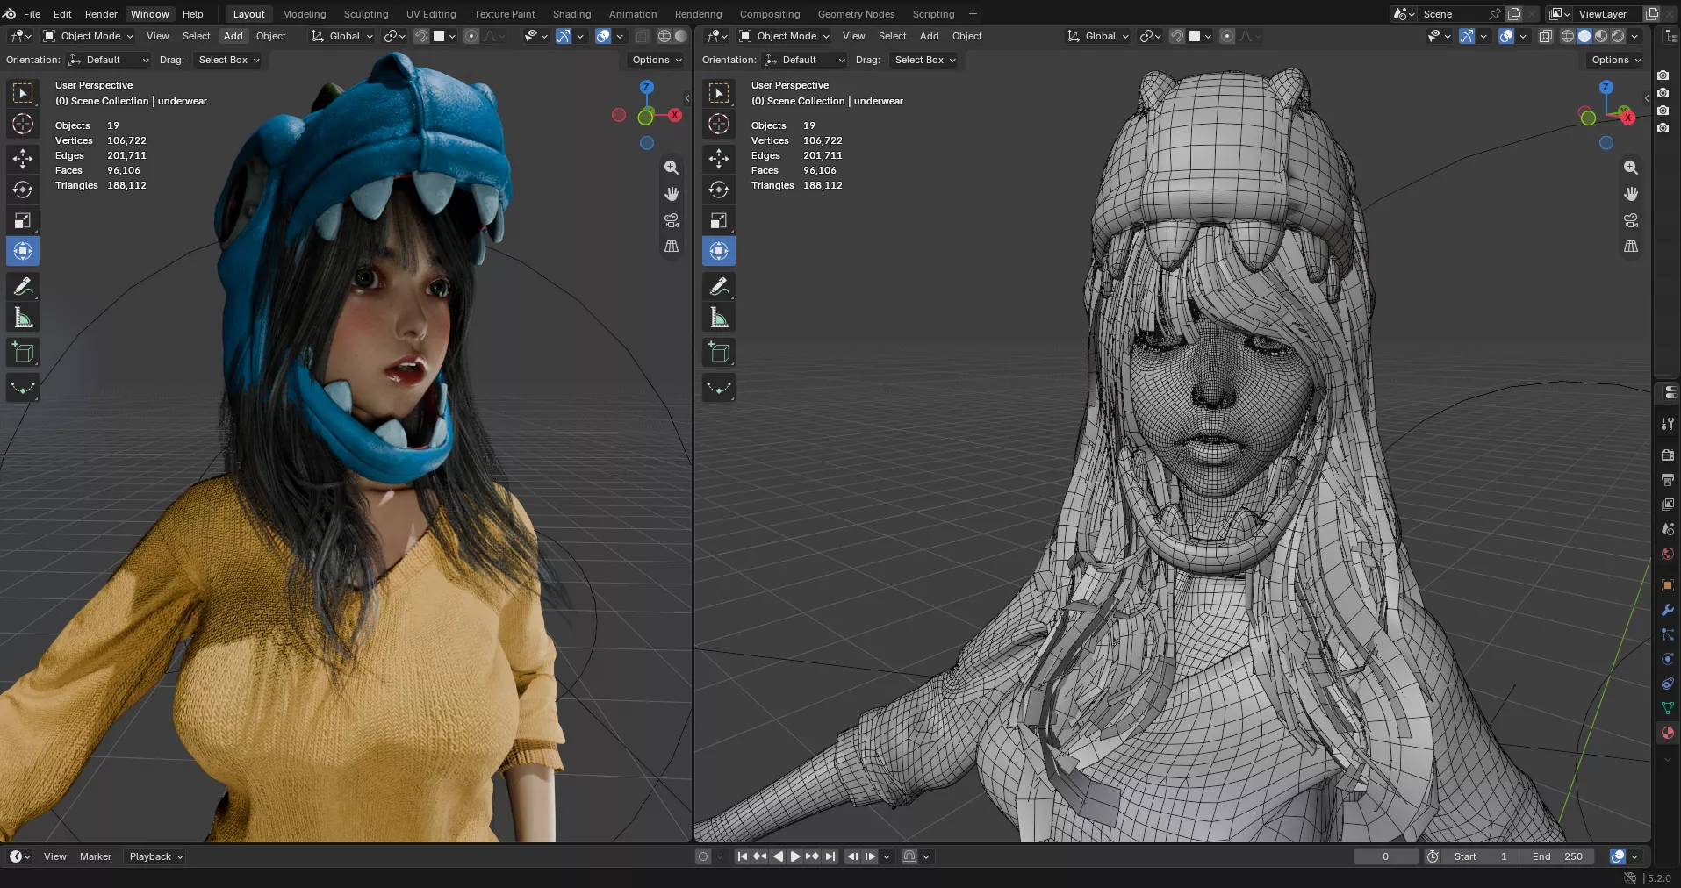
Task: Expand Options dropdown in right viewport
Action: [x=1616, y=60]
